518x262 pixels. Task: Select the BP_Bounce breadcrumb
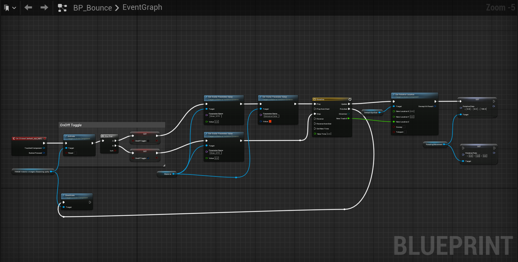pyautogui.click(x=93, y=8)
